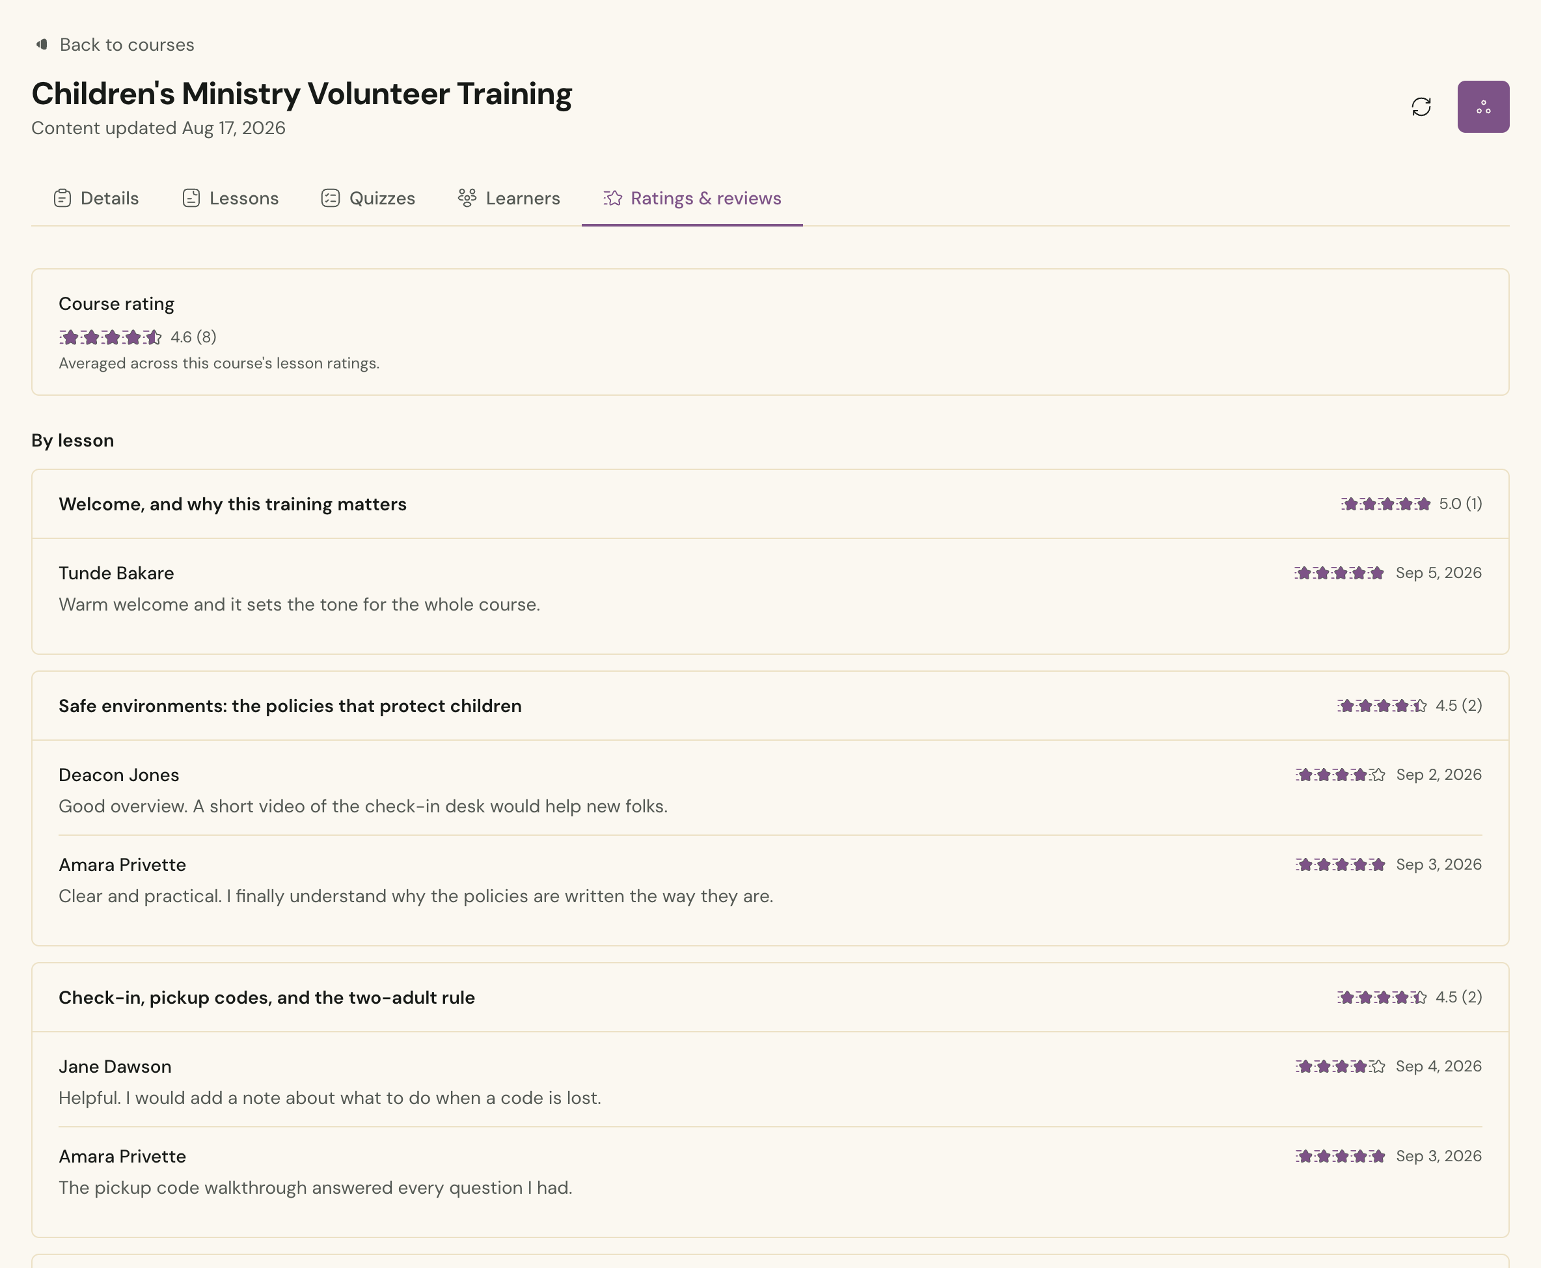The width and height of the screenshot is (1541, 1268).
Task: Select the Learners tab
Action: click(508, 198)
